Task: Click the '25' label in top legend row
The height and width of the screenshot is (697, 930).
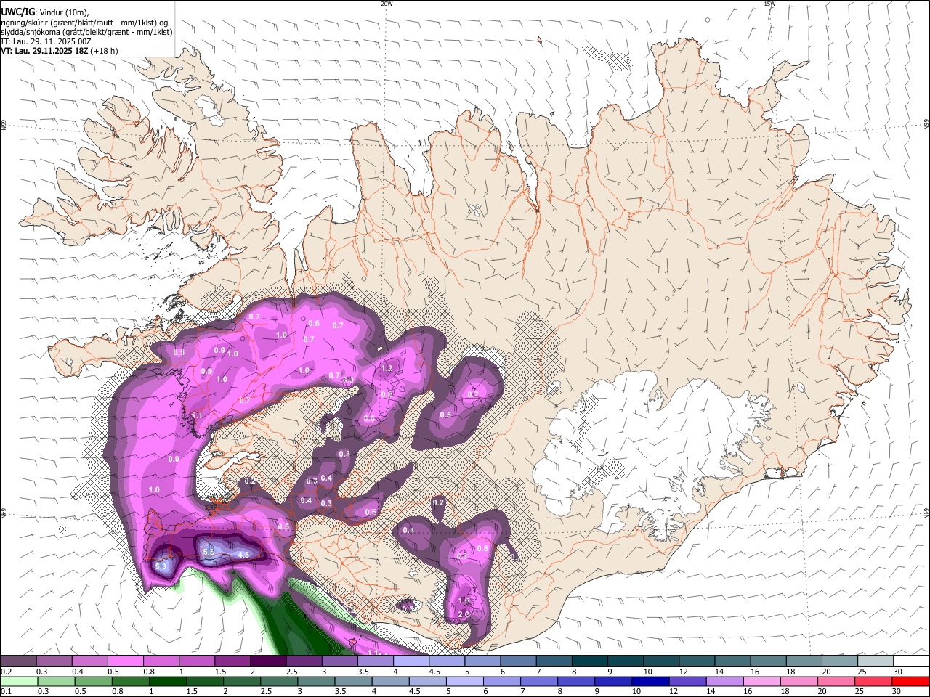Action: coord(861,671)
